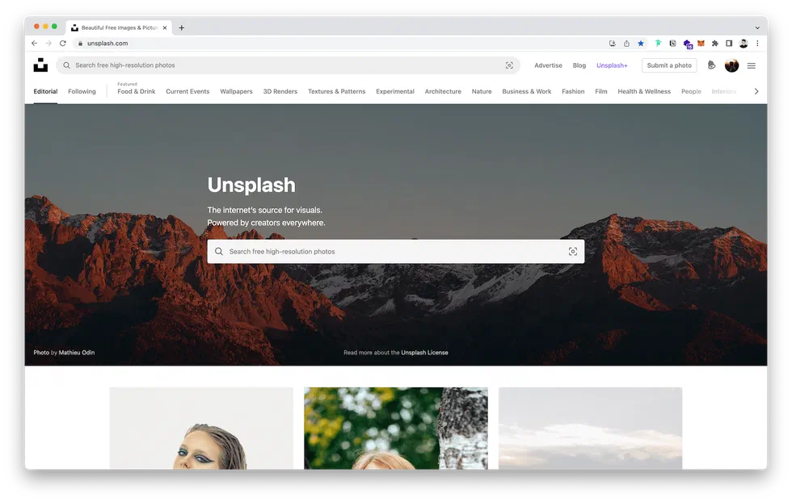Click the blue bookmark star
The image size is (792, 502).
640,44
